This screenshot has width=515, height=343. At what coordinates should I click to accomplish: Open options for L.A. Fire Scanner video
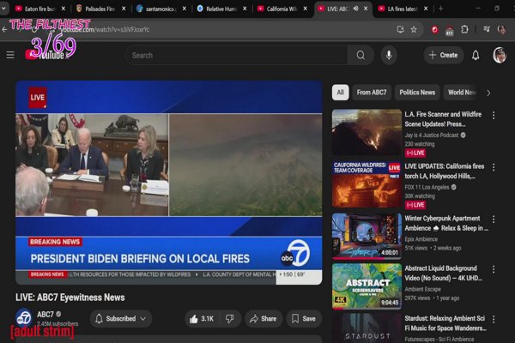coord(494,115)
